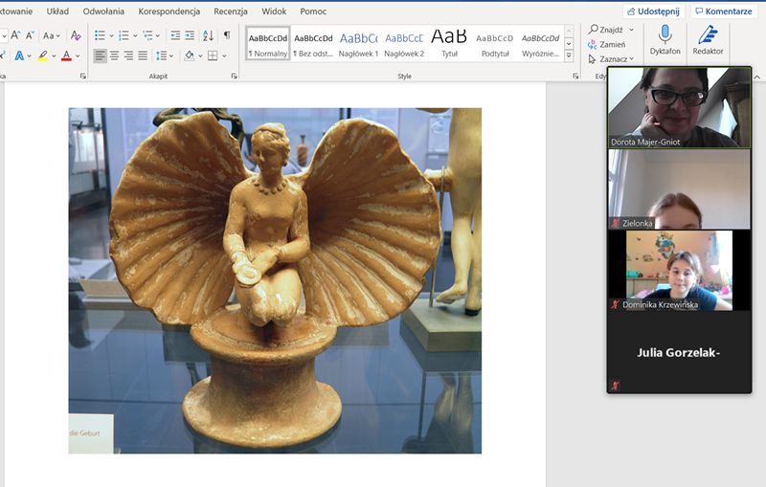Screen dimensions: 766x487
Task: Apply the red font color
Action: (66, 56)
